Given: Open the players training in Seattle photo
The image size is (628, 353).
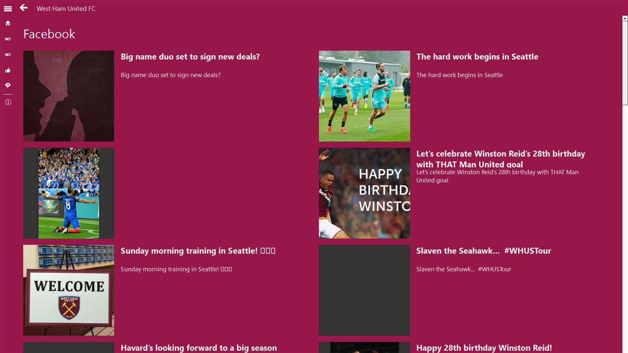Looking at the screenshot, I should click(364, 96).
